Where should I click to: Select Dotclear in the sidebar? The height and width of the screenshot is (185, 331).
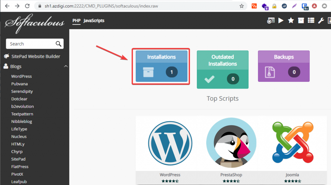point(19,99)
